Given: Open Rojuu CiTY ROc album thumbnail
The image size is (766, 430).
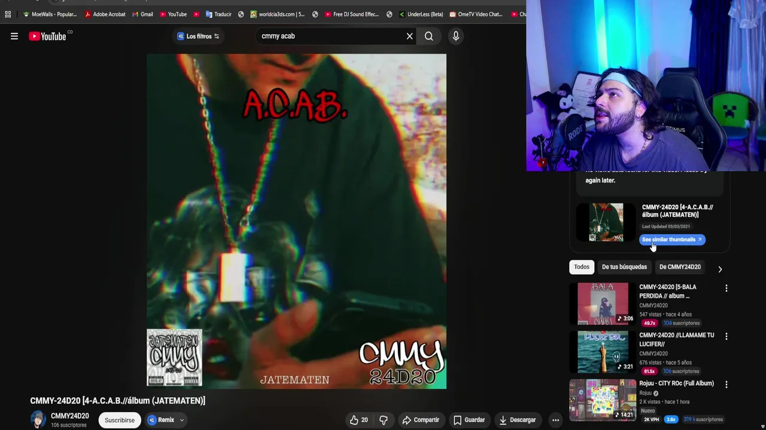Looking at the screenshot, I should click(x=603, y=400).
